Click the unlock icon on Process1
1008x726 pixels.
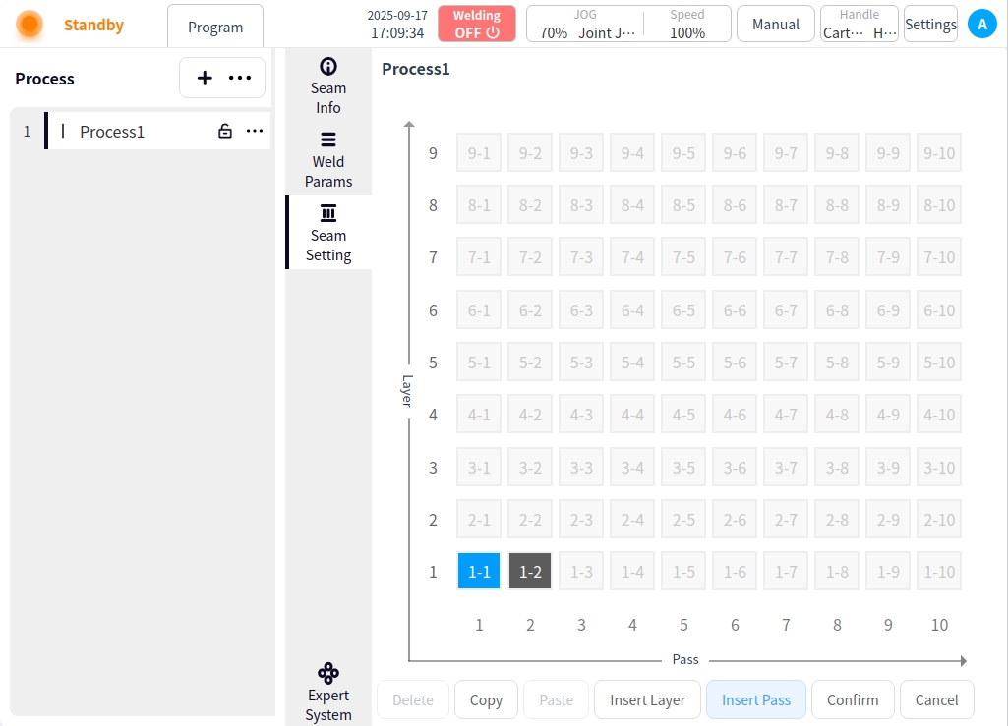(x=225, y=131)
